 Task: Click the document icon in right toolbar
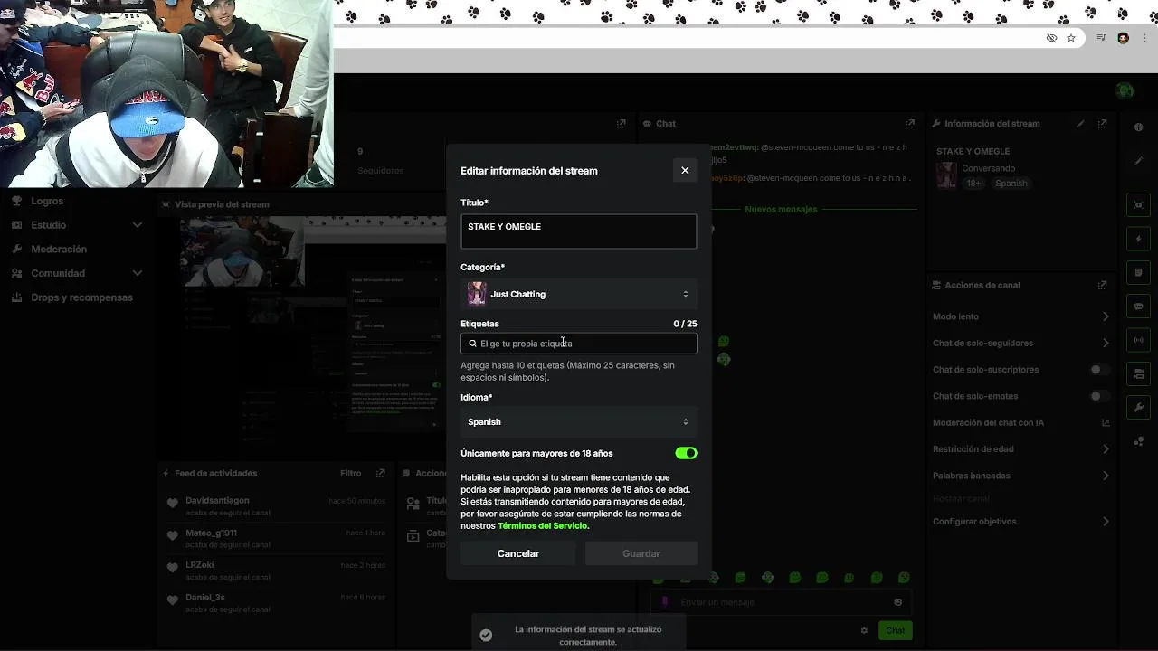[1139, 272]
